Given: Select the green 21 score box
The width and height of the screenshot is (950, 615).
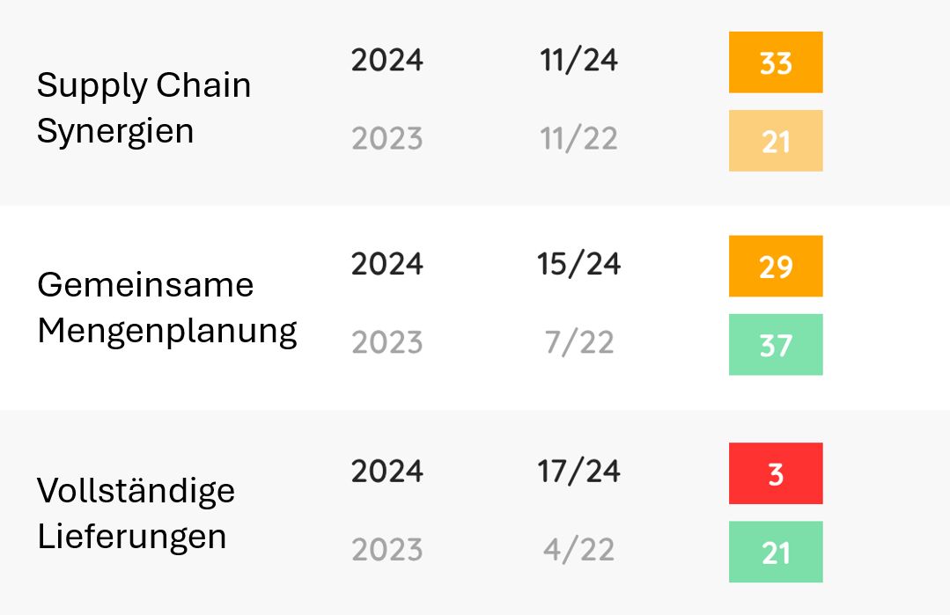Looking at the screenshot, I should point(775,553).
